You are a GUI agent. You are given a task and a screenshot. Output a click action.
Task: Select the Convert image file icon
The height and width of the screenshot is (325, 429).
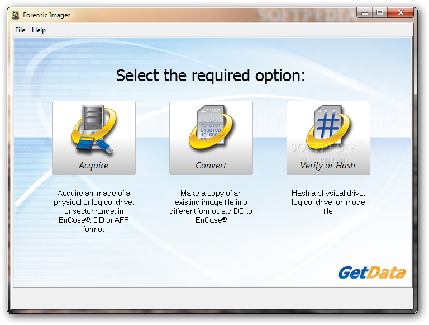click(x=211, y=138)
